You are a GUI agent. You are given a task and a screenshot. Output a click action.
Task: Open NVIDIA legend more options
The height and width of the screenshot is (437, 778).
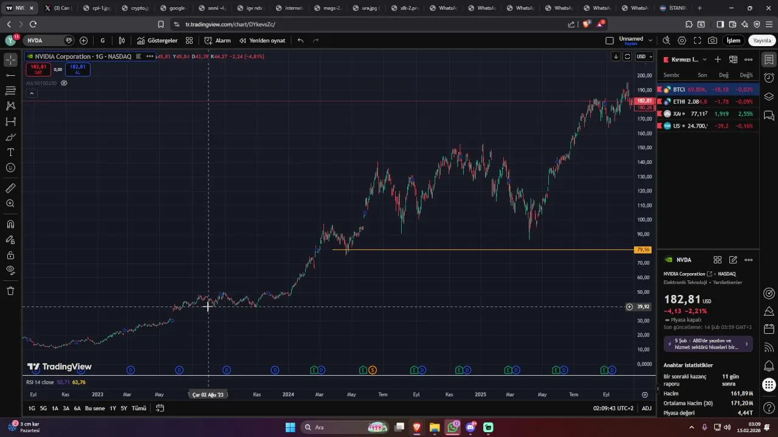(x=150, y=56)
